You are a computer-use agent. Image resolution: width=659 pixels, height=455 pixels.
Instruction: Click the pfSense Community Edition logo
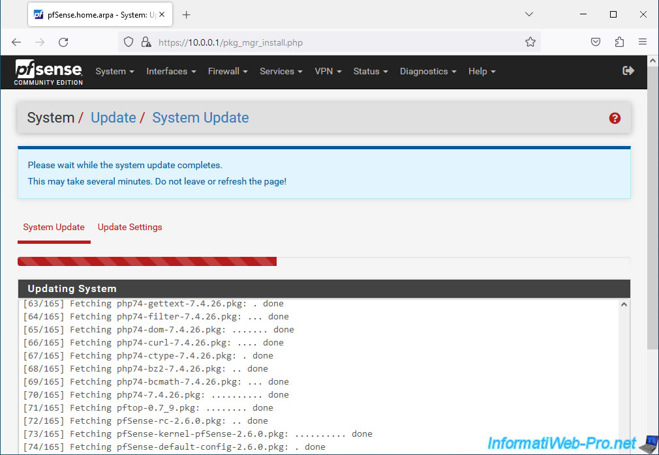pyautogui.click(x=48, y=72)
